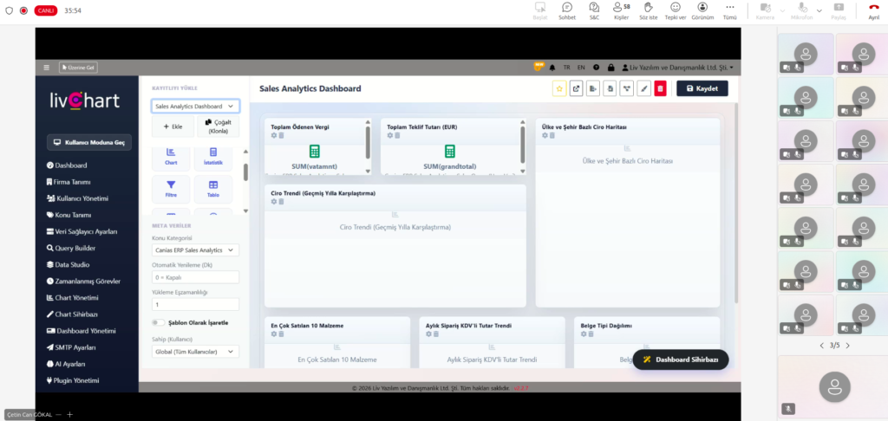888x421 pixels.
Task: Select the Tablo widget tile
Action: [213, 188]
